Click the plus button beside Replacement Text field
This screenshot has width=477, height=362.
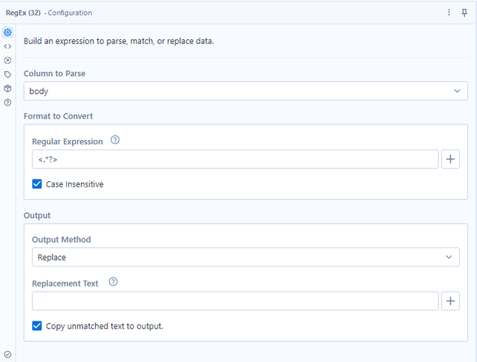click(450, 301)
